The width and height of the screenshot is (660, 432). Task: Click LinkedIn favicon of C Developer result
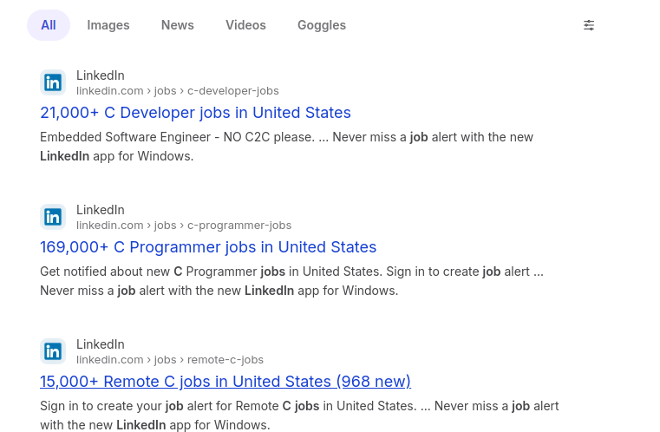[x=53, y=82]
